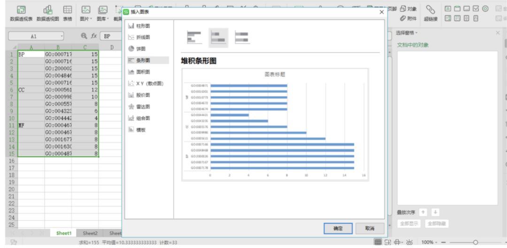The image size is (507, 248).
Task: Select the spin button form control icon
Action: [x=476, y=18]
